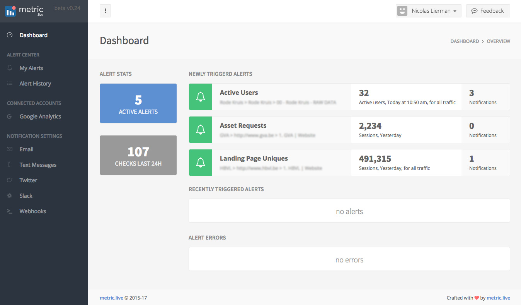Click the metric.live logo icon
The width and height of the screenshot is (521, 305).
click(11, 11)
